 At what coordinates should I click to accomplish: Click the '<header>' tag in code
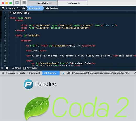pos(26,41)
